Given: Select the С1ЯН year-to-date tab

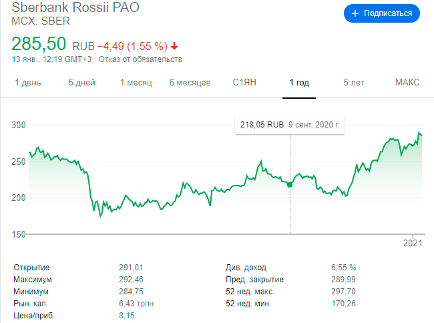Looking at the screenshot, I should point(244,82).
